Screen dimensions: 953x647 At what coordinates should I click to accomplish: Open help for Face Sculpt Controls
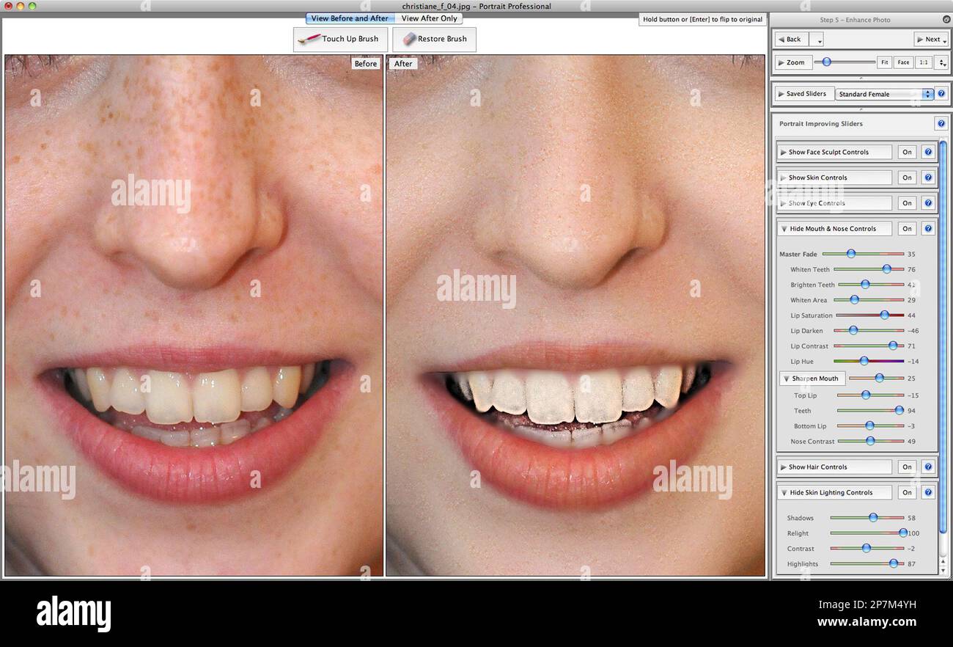[x=928, y=152]
